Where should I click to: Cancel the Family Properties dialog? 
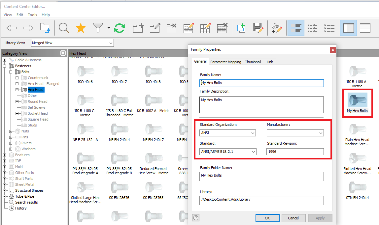(293, 218)
